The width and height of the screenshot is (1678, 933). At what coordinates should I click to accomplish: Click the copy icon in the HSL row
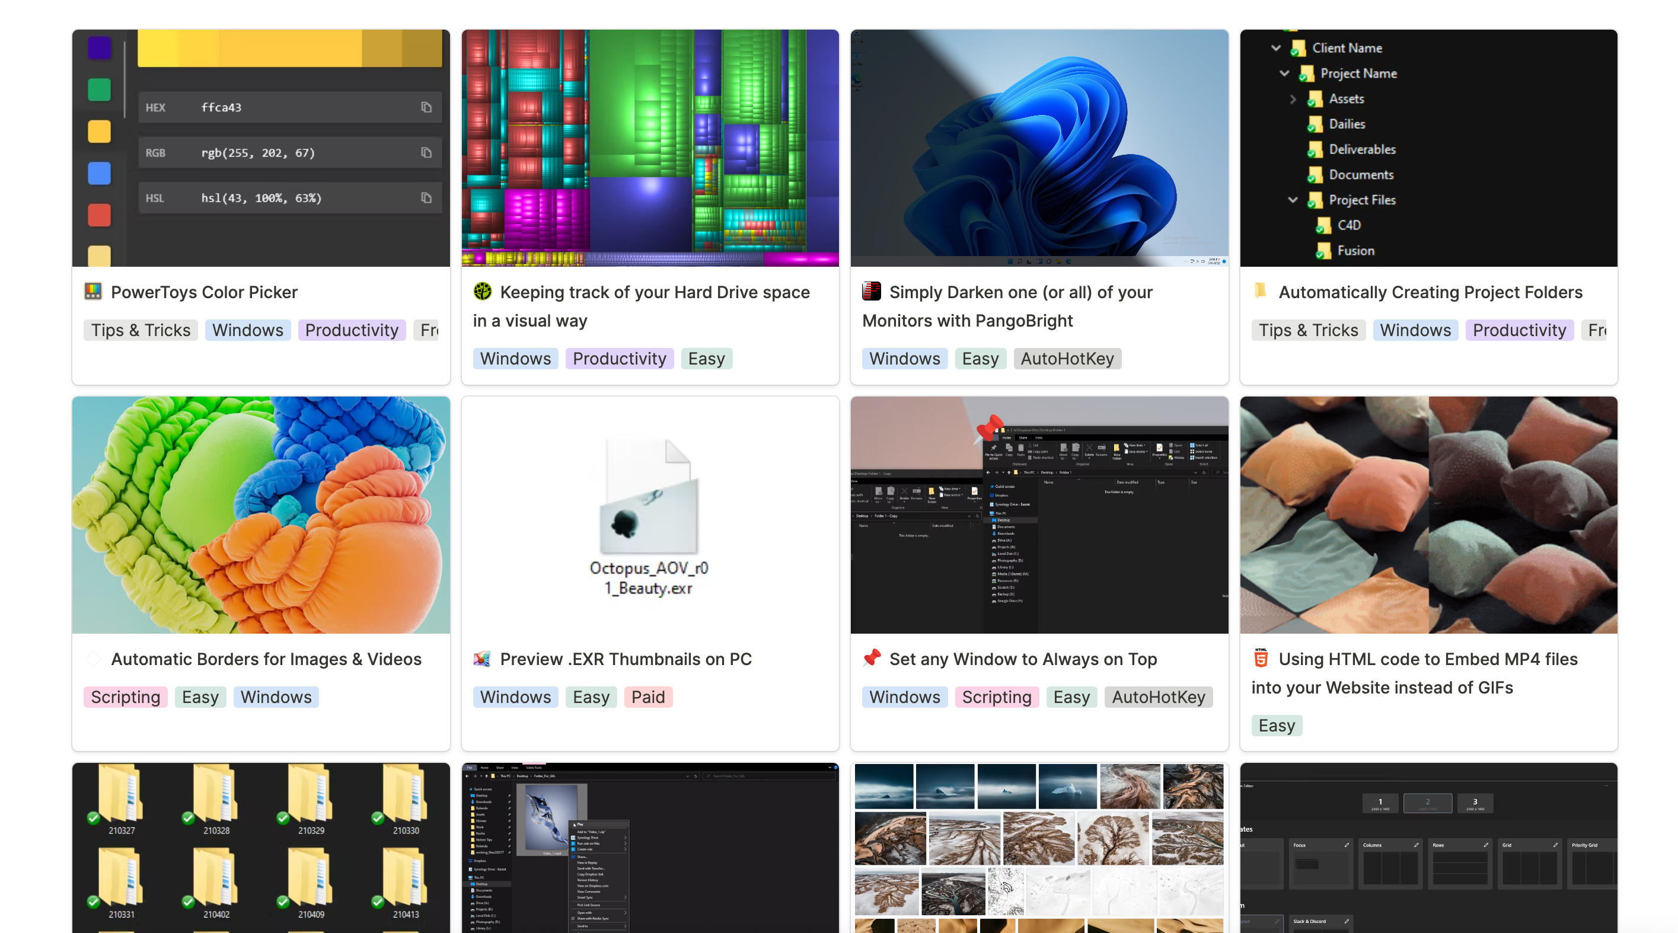[426, 198]
